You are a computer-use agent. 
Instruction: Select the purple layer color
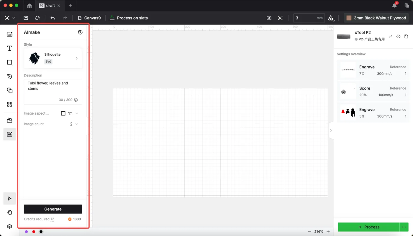click(26, 232)
